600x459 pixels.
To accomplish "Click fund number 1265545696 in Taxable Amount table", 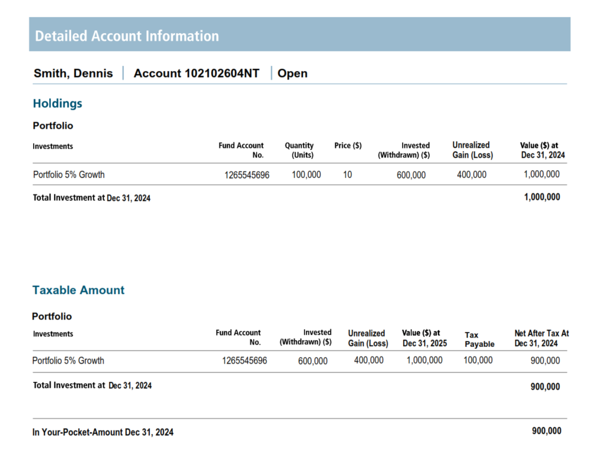I will coord(244,361).
